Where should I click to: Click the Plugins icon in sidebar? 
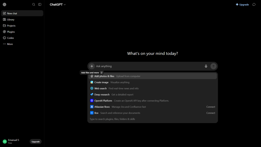(5, 32)
